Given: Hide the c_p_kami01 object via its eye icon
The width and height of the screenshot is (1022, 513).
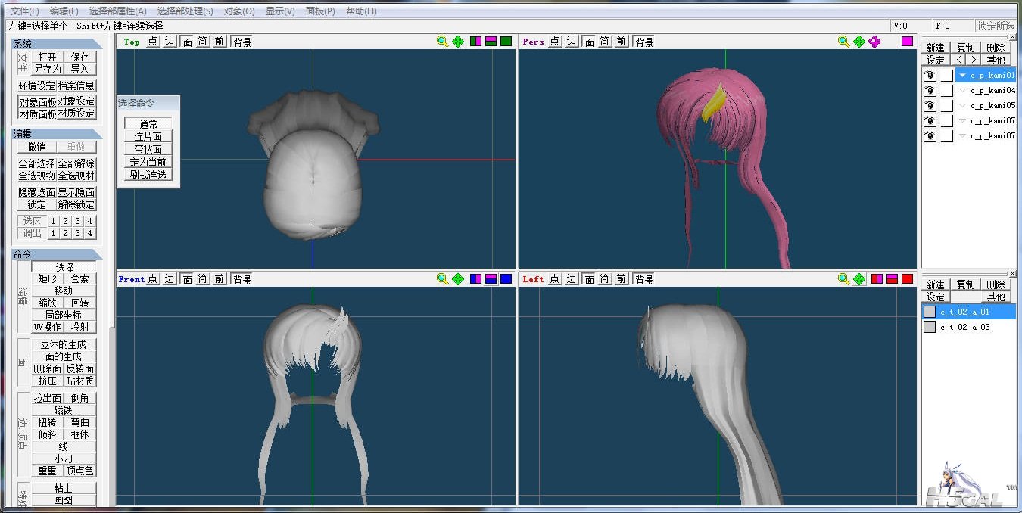Looking at the screenshot, I should pyautogui.click(x=929, y=76).
